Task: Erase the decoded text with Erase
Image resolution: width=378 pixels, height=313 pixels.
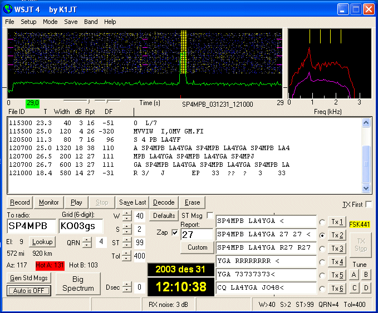Action: 193,202
